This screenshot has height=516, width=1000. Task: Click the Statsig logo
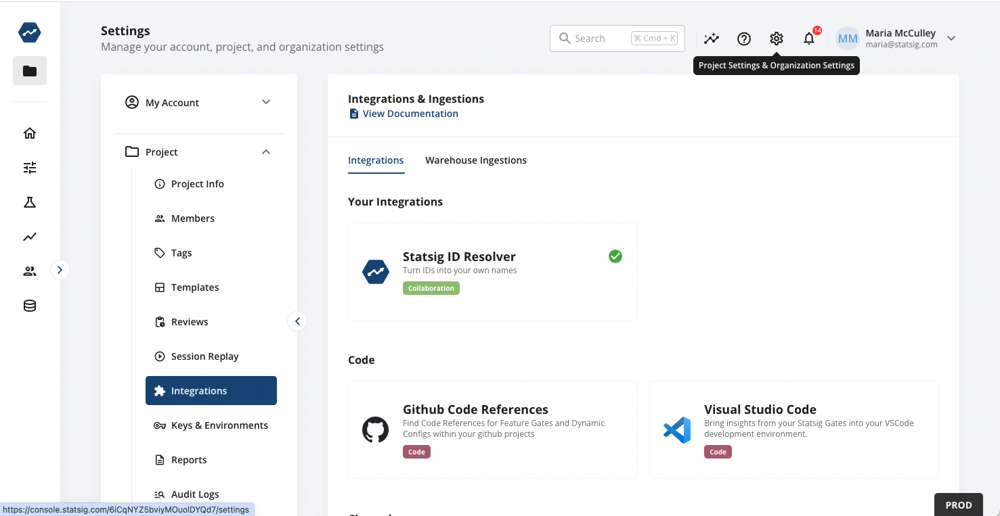coord(29,32)
